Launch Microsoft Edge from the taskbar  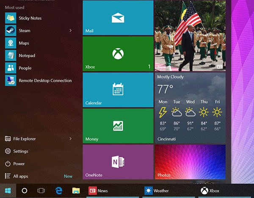tap(59, 191)
